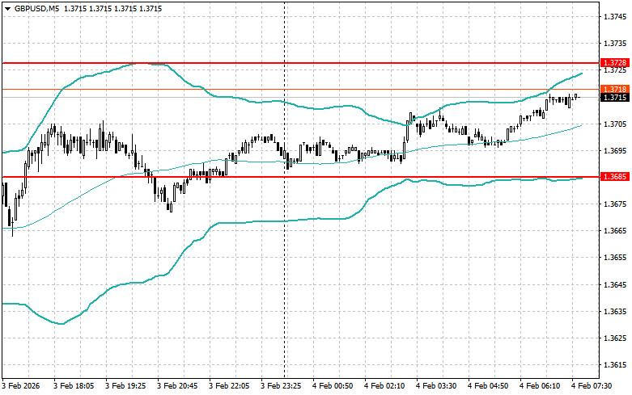Click the 3 Feb 22:05 time label
The image size is (632, 395).
[229, 386]
